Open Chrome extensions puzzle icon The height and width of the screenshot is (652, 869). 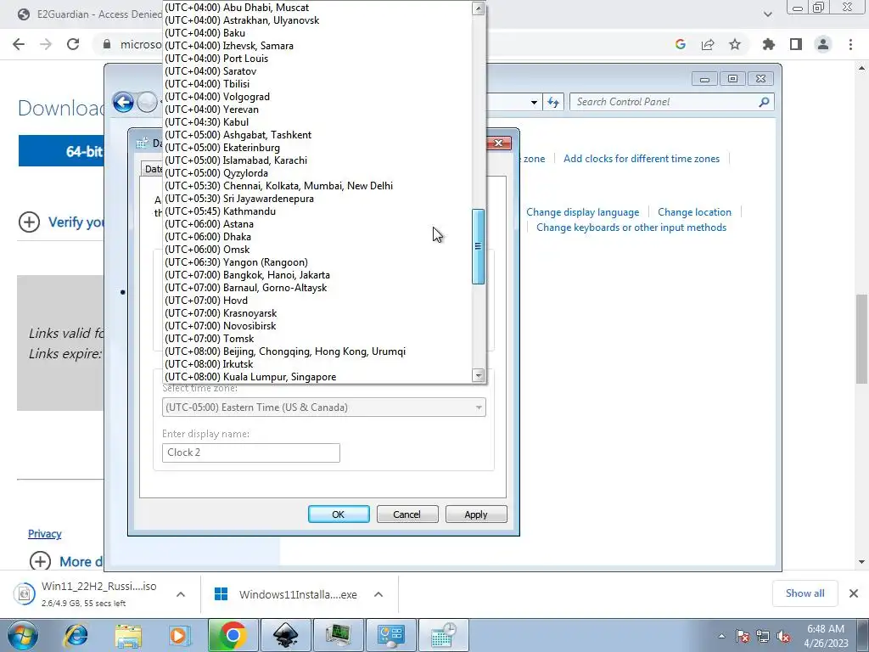point(769,44)
